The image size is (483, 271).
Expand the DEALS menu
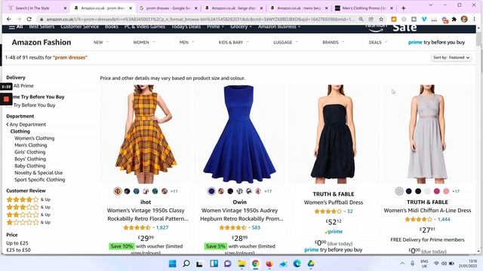(377, 42)
